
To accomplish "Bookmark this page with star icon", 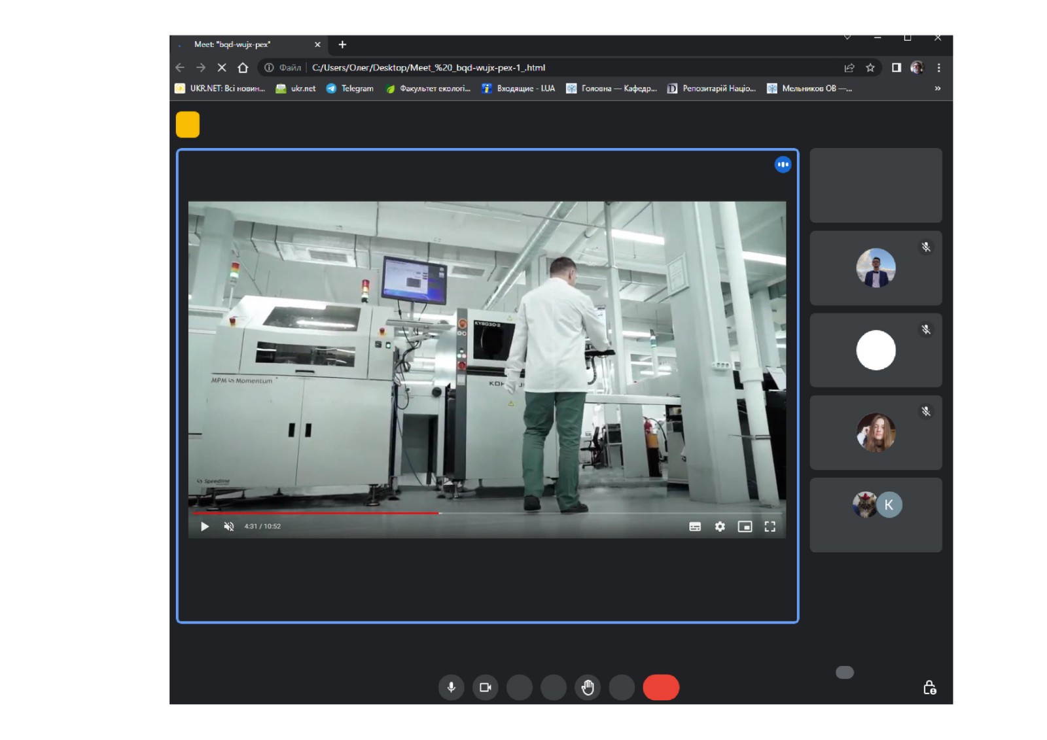I will coord(870,67).
